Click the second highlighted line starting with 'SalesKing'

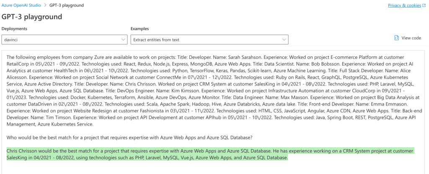tap(147, 158)
